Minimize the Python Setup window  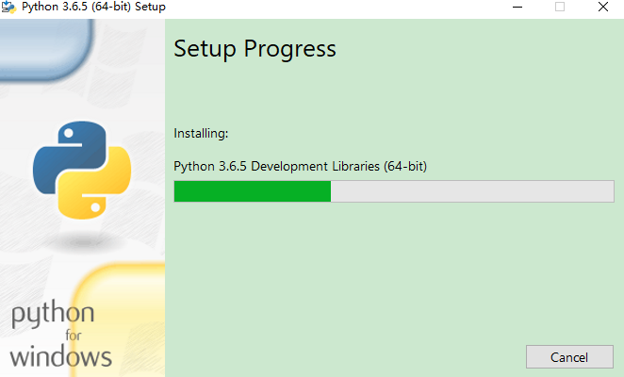click(x=517, y=8)
